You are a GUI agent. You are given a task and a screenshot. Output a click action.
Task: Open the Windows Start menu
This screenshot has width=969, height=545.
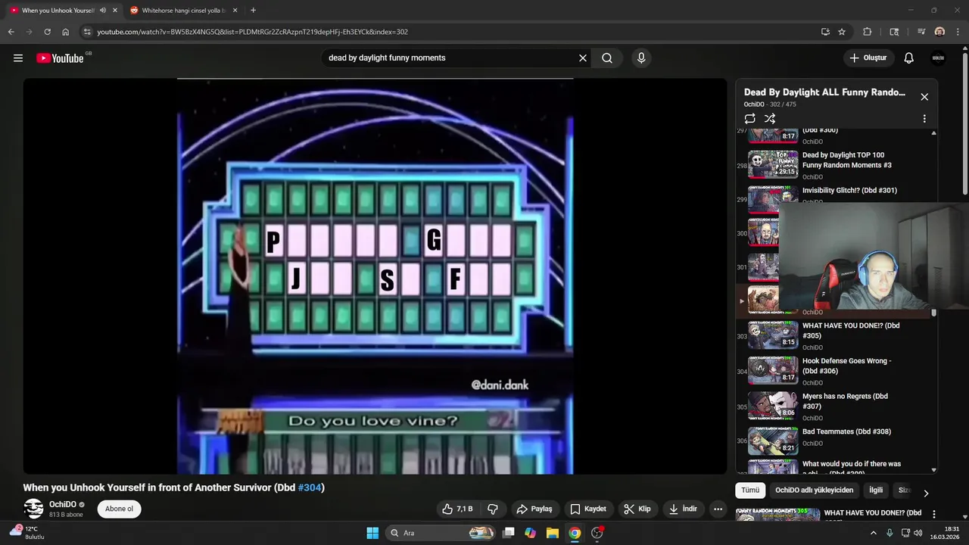coord(372,533)
